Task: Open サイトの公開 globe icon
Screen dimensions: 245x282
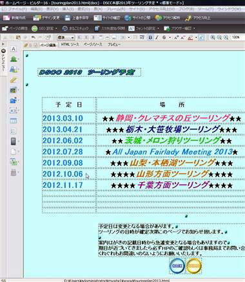Action: (x=128, y=17)
